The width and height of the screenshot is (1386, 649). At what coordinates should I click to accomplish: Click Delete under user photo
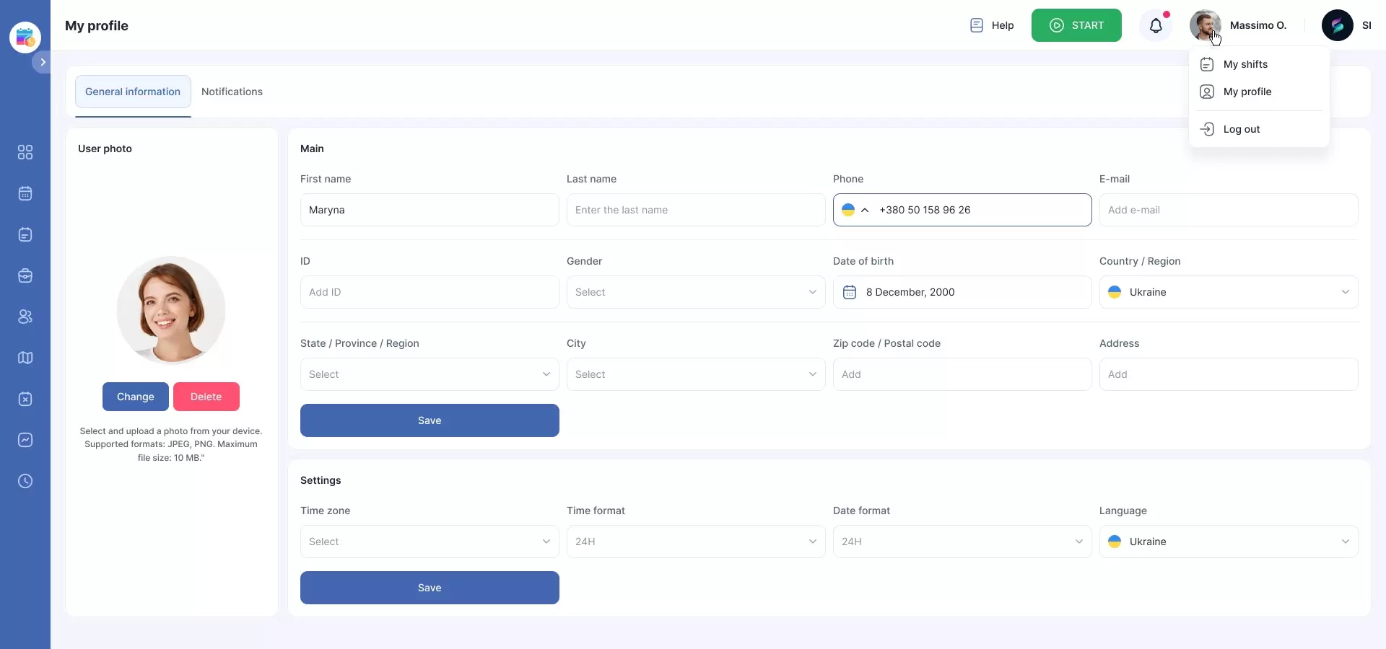(x=206, y=397)
